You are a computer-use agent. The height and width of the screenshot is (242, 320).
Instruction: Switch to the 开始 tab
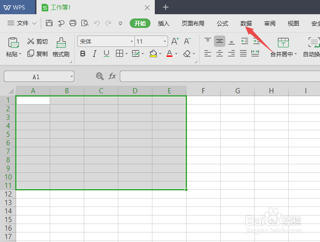click(x=140, y=23)
